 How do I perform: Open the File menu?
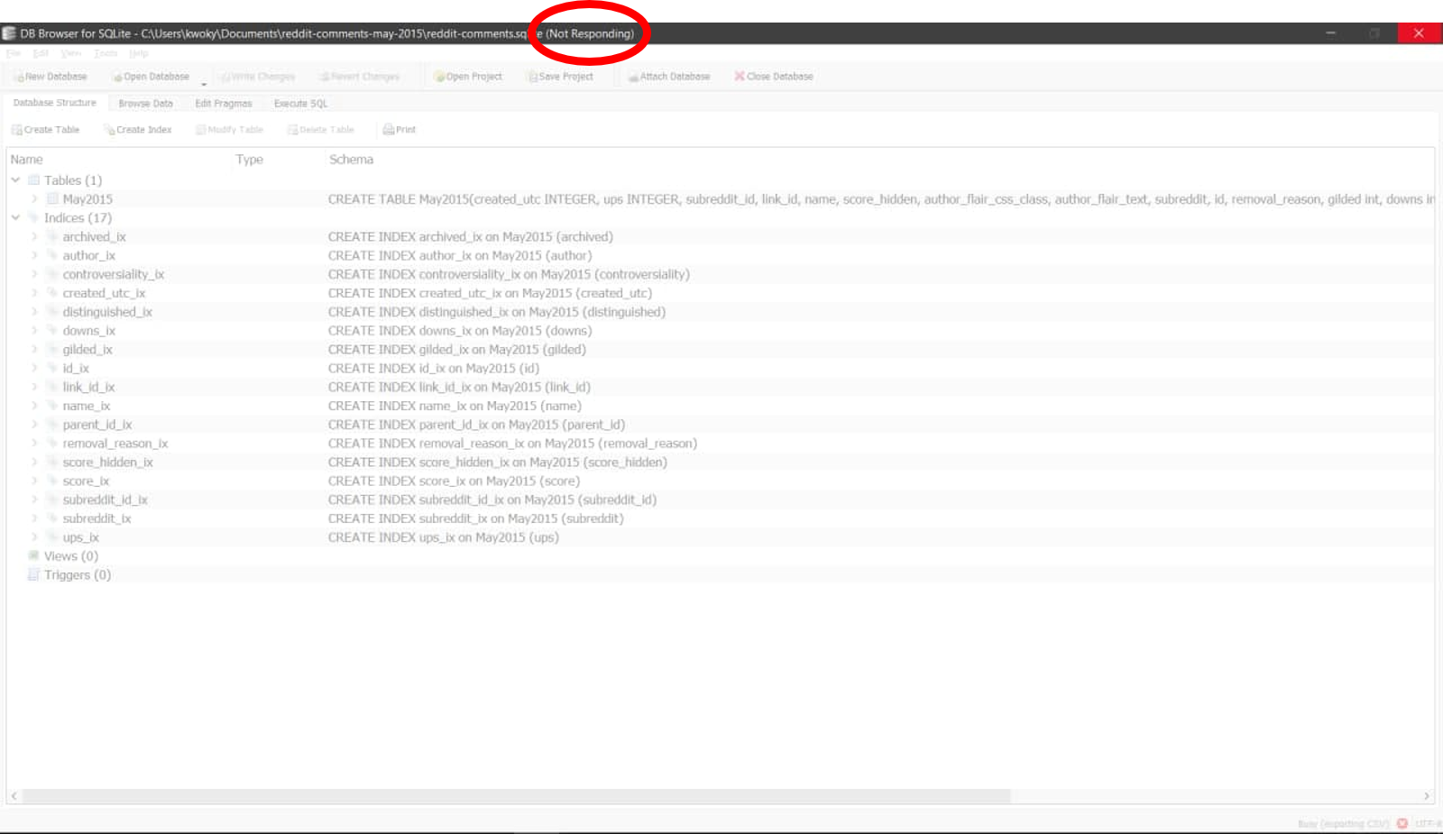tap(14, 53)
